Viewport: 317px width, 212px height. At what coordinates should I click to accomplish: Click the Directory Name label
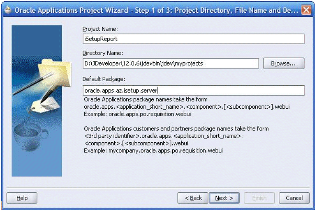tap(103, 53)
